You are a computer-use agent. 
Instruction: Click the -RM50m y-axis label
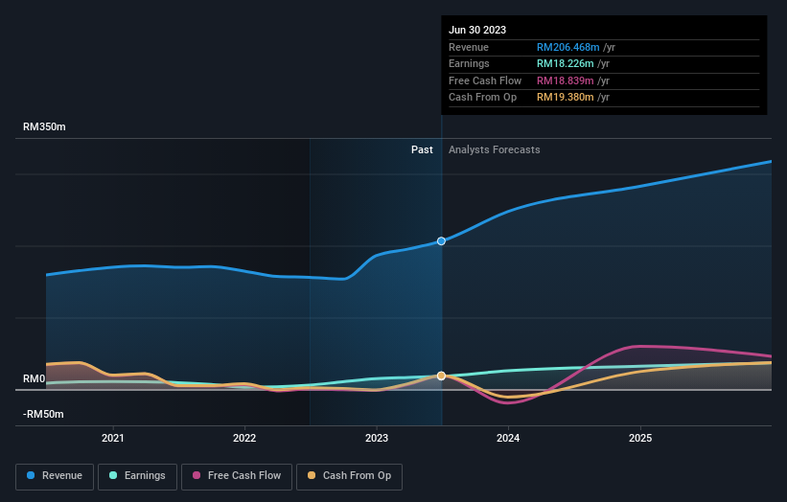click(43, 414)
